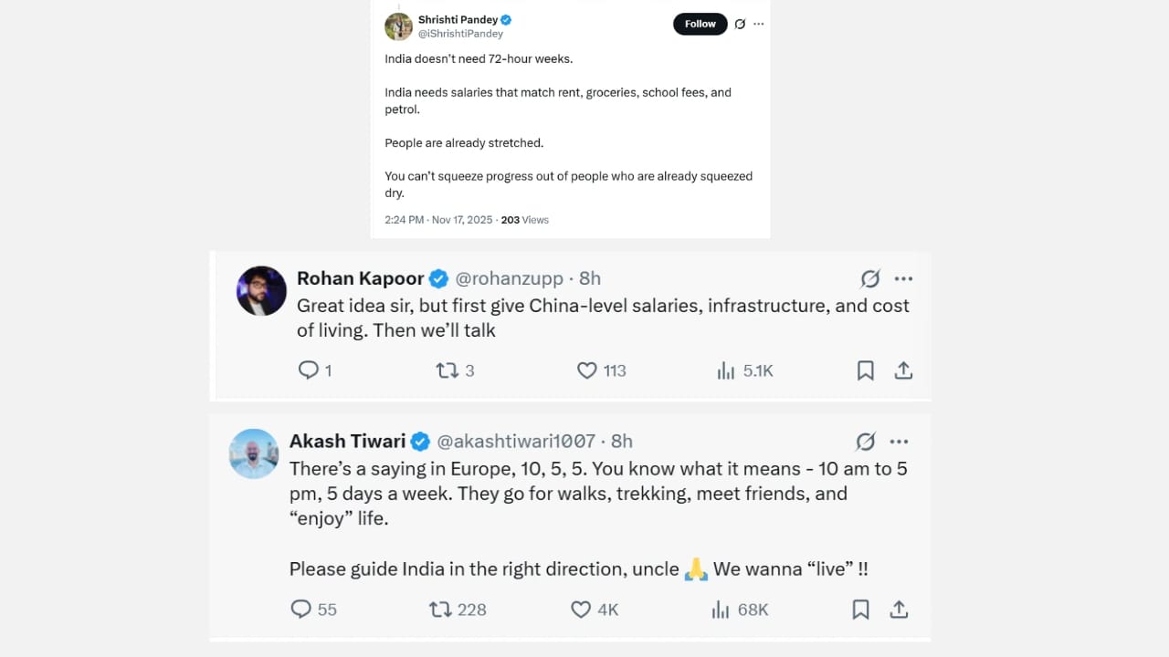Open more options on Rohan Kapoor's tweet

point(903,278)
